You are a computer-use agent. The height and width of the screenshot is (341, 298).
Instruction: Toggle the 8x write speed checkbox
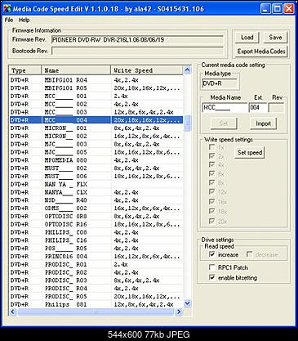click(211, 182)
